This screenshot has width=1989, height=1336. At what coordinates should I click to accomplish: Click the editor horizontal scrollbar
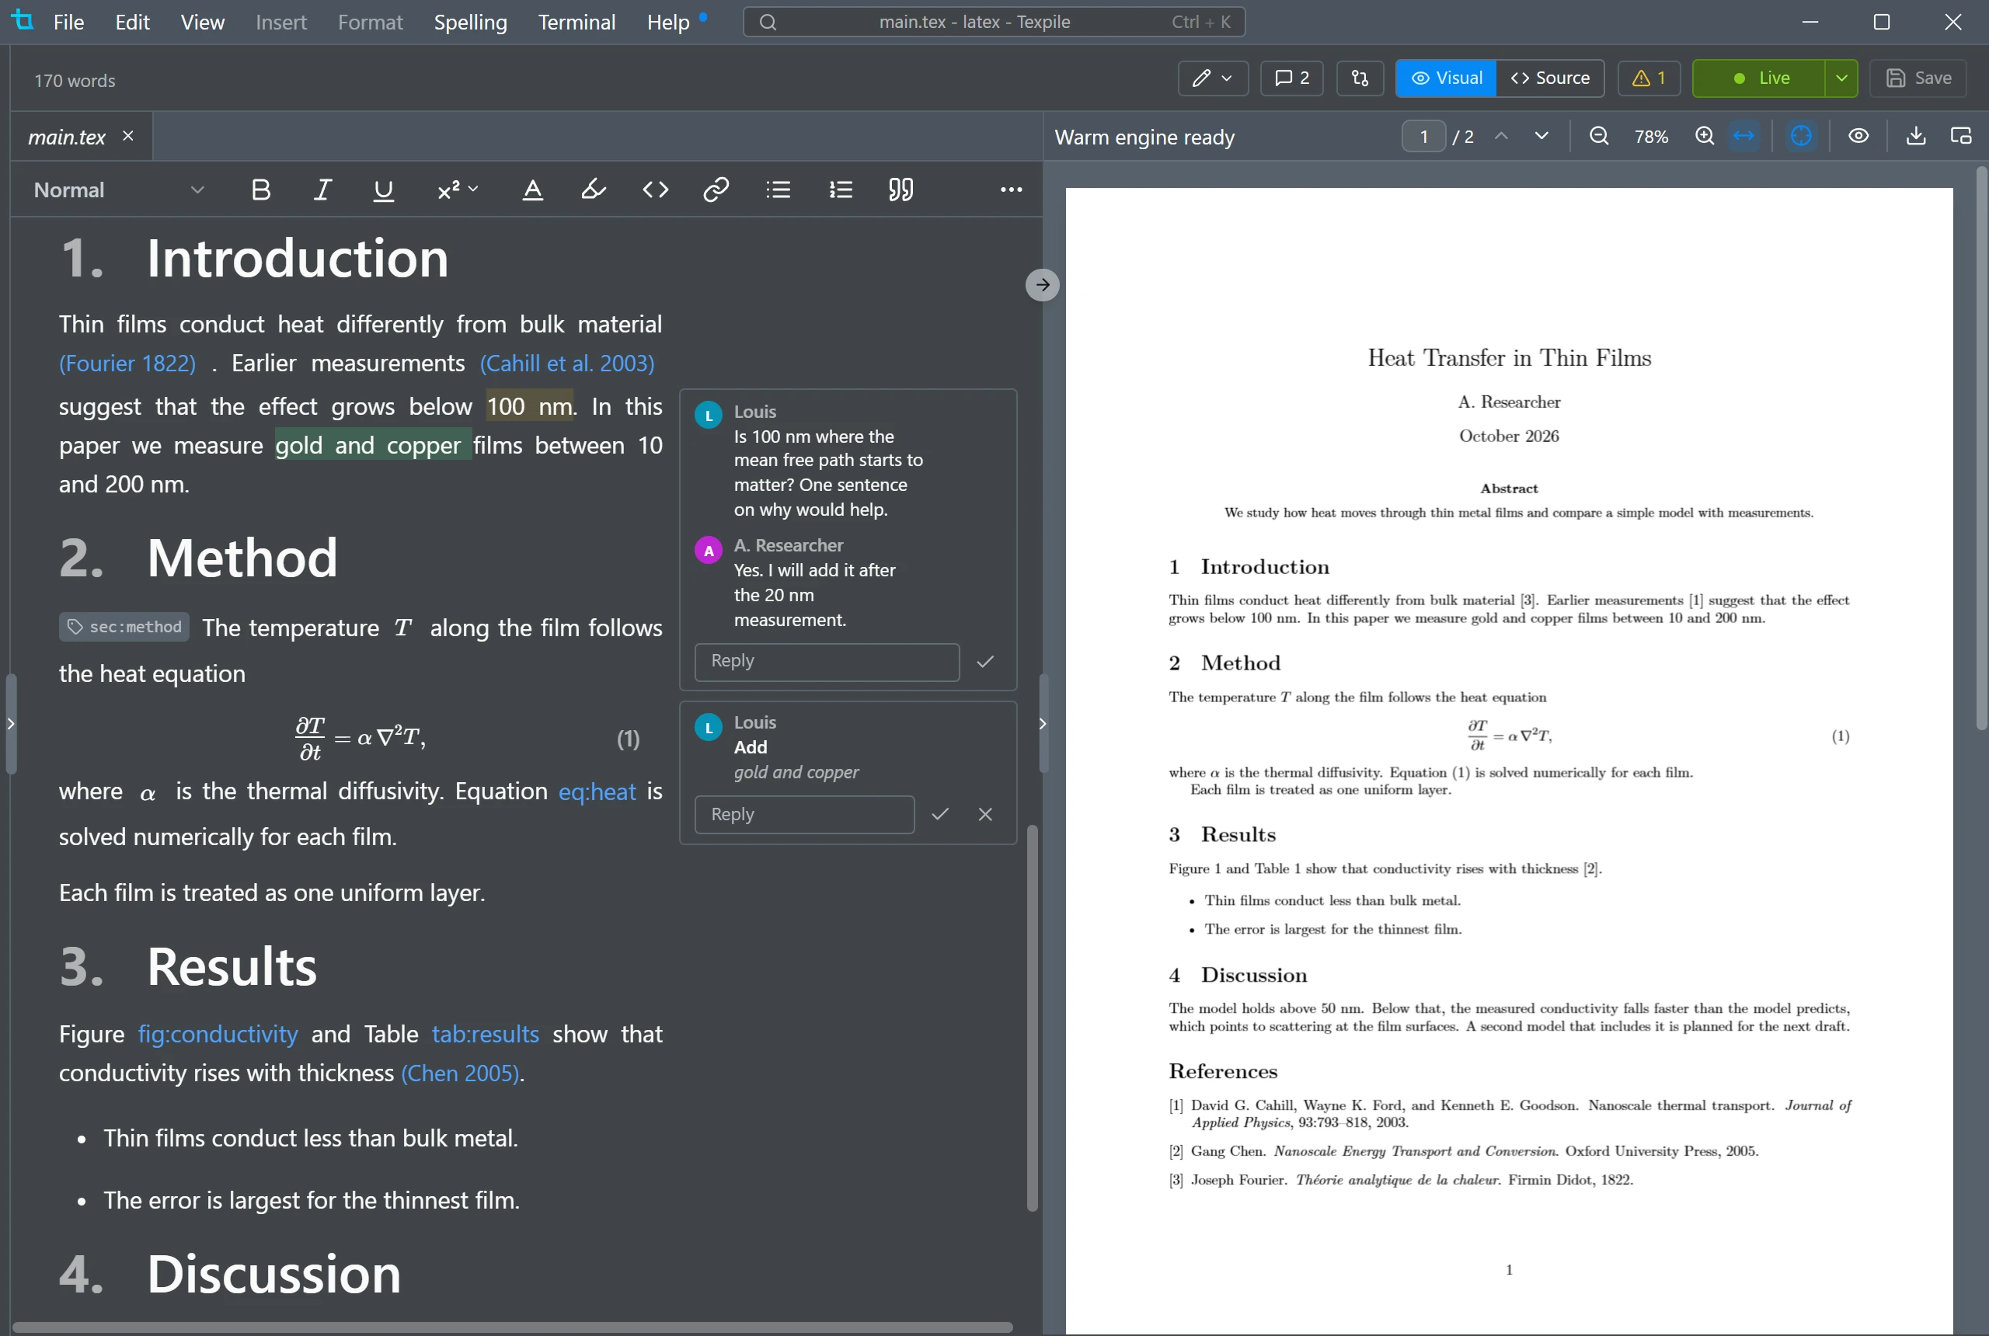(511, 1327)
